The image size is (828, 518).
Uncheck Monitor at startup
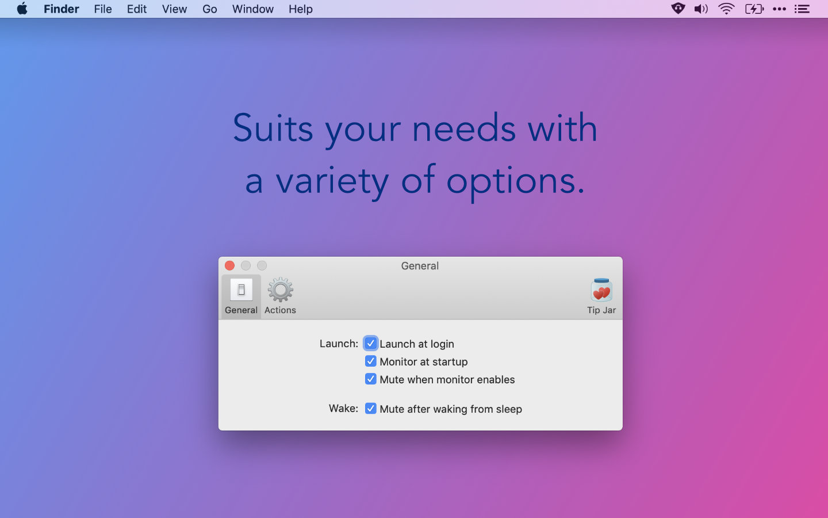click(x=371, y=361)
